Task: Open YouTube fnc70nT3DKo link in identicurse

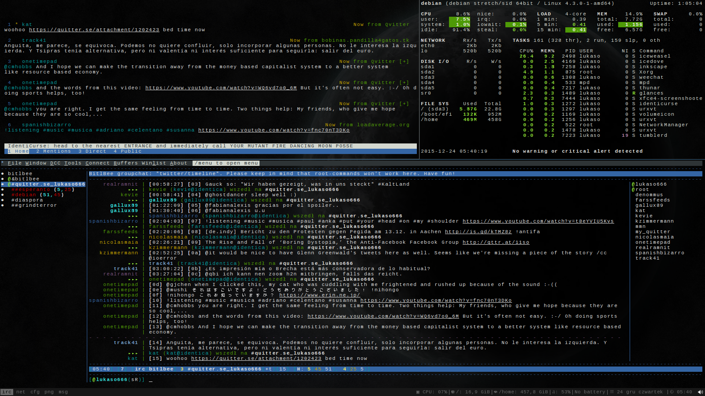Action: (274, 130)
